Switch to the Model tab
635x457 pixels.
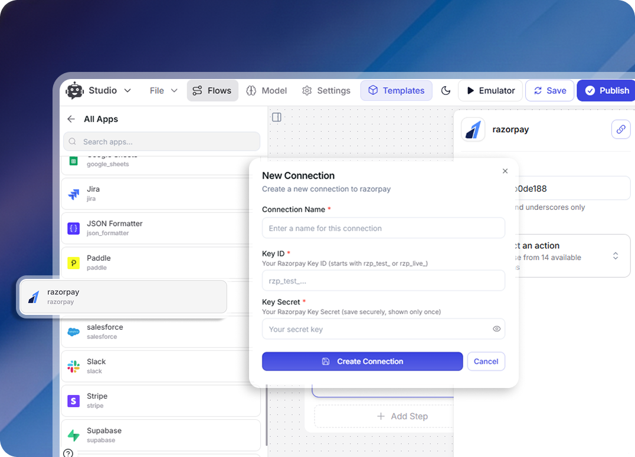click(267, 90)
